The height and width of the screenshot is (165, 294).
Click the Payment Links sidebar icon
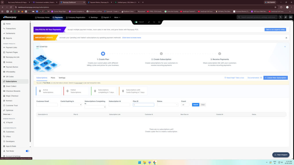(4, 48)
